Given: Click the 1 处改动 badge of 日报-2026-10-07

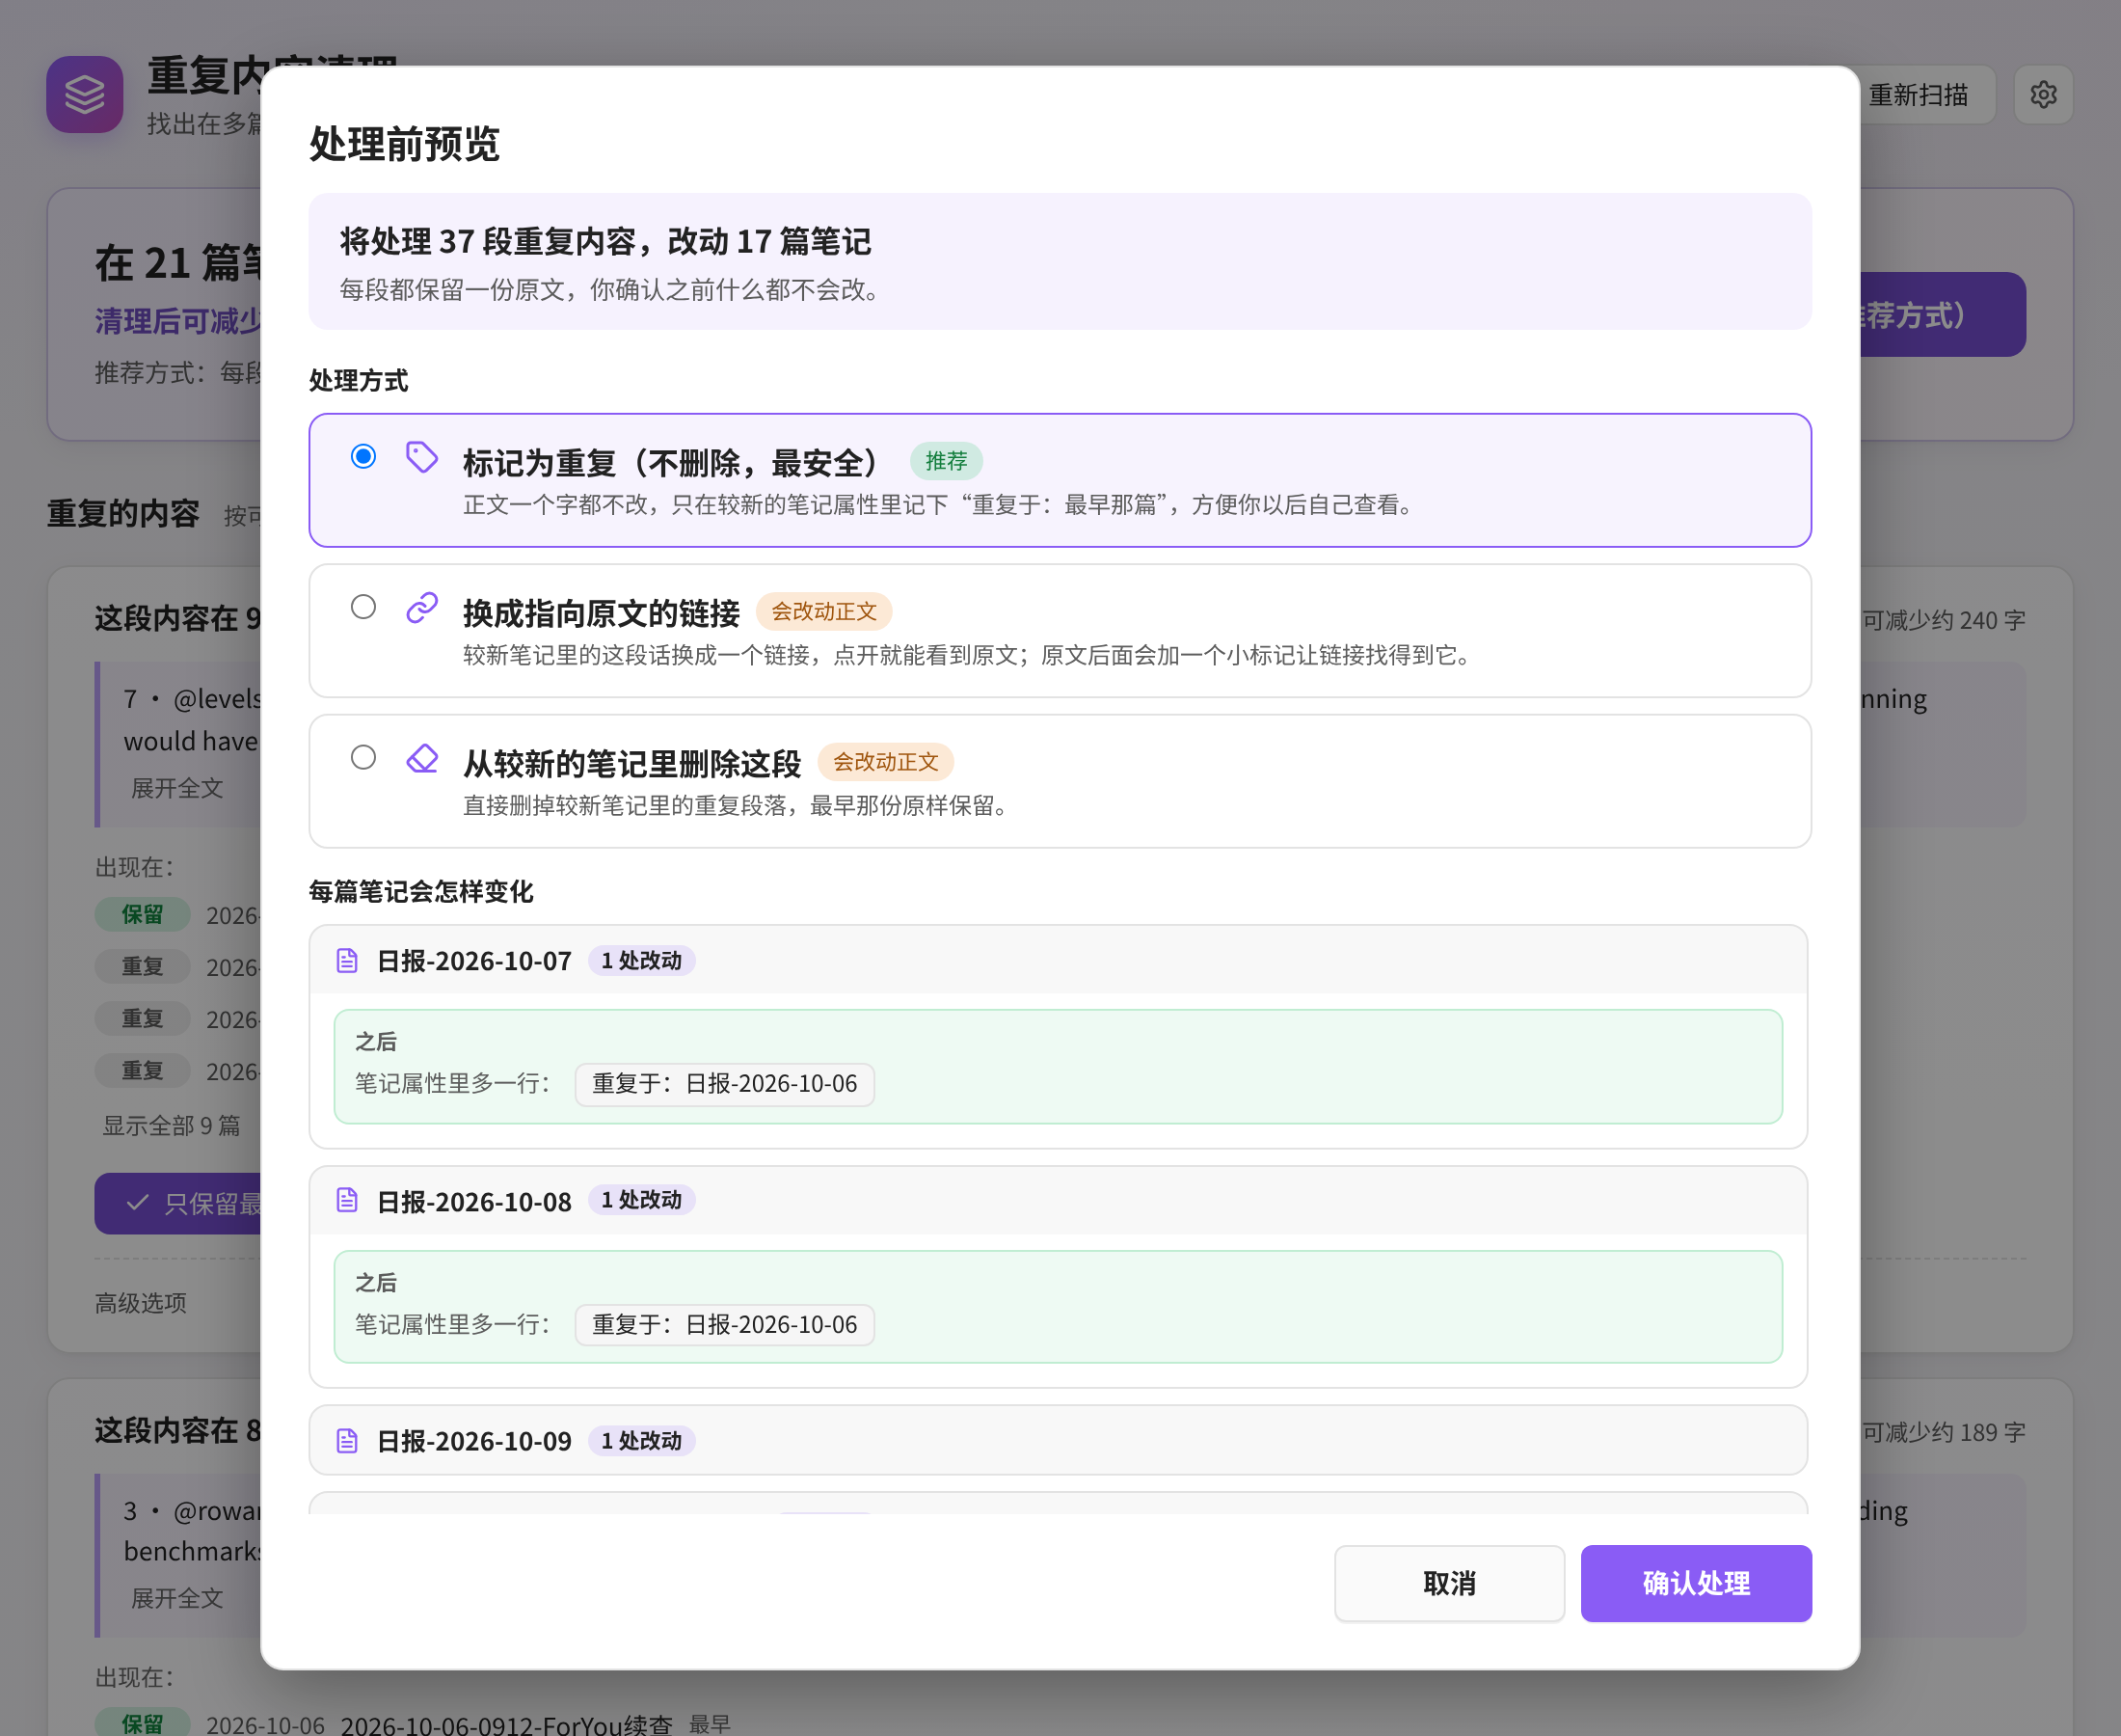Looking at the screenshot, I should [x=642, y=961].
